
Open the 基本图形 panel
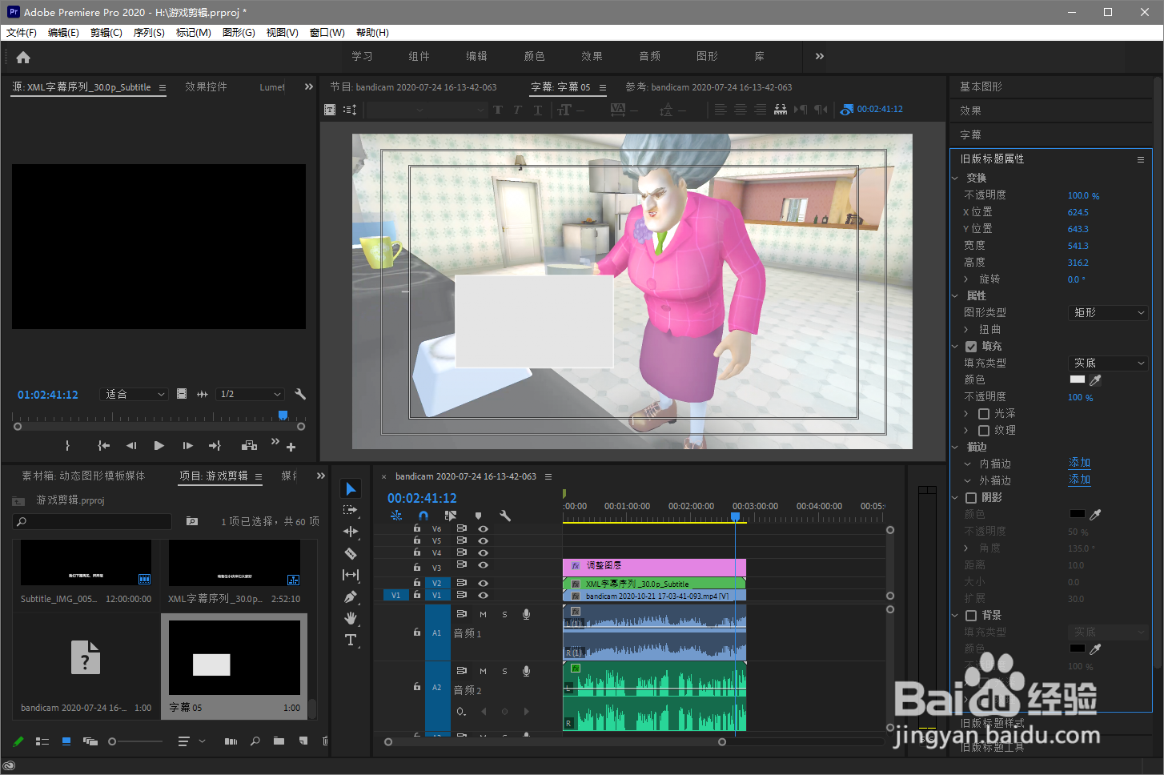981,86
